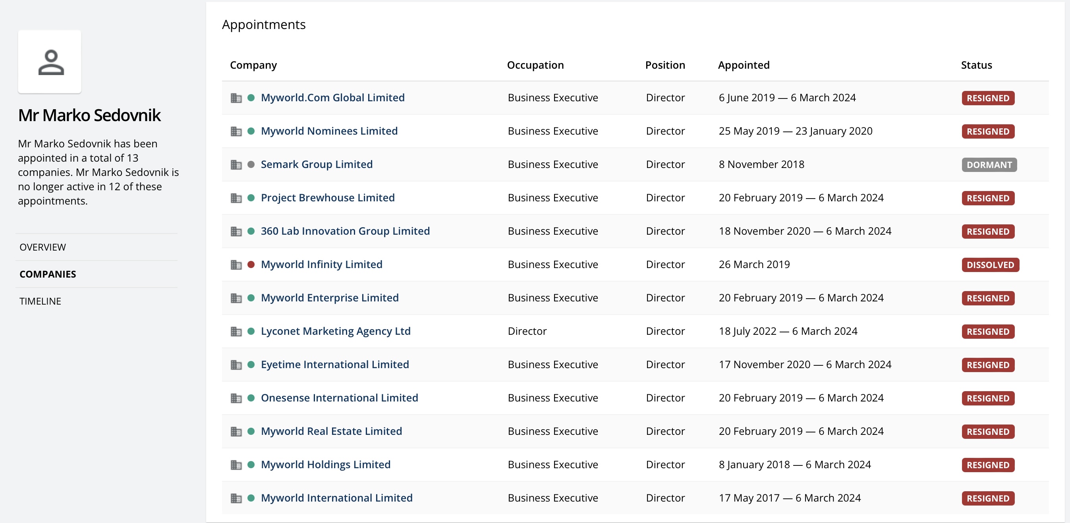Click '17 May 2017 — 6 March 2024' date range
The width and height of the screenshot is (1070, 523).
click(x=790, y=498)
